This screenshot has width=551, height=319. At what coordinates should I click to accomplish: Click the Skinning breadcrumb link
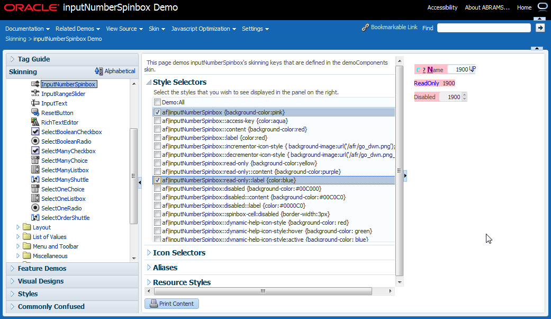(x=16, y=39)
